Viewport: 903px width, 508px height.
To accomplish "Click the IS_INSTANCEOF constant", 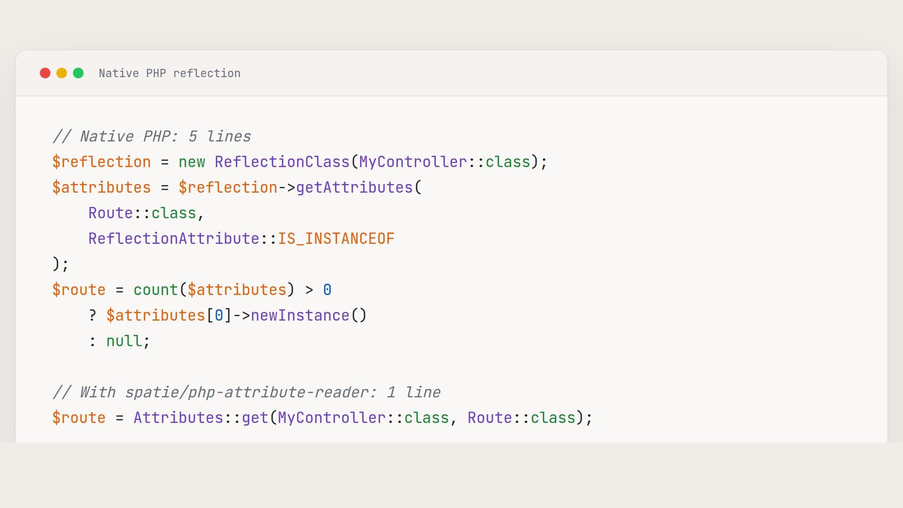I will [x=337, y=238].
